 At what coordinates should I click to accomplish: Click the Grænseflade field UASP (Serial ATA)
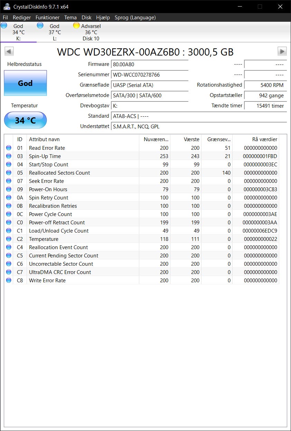pos(150,85)
